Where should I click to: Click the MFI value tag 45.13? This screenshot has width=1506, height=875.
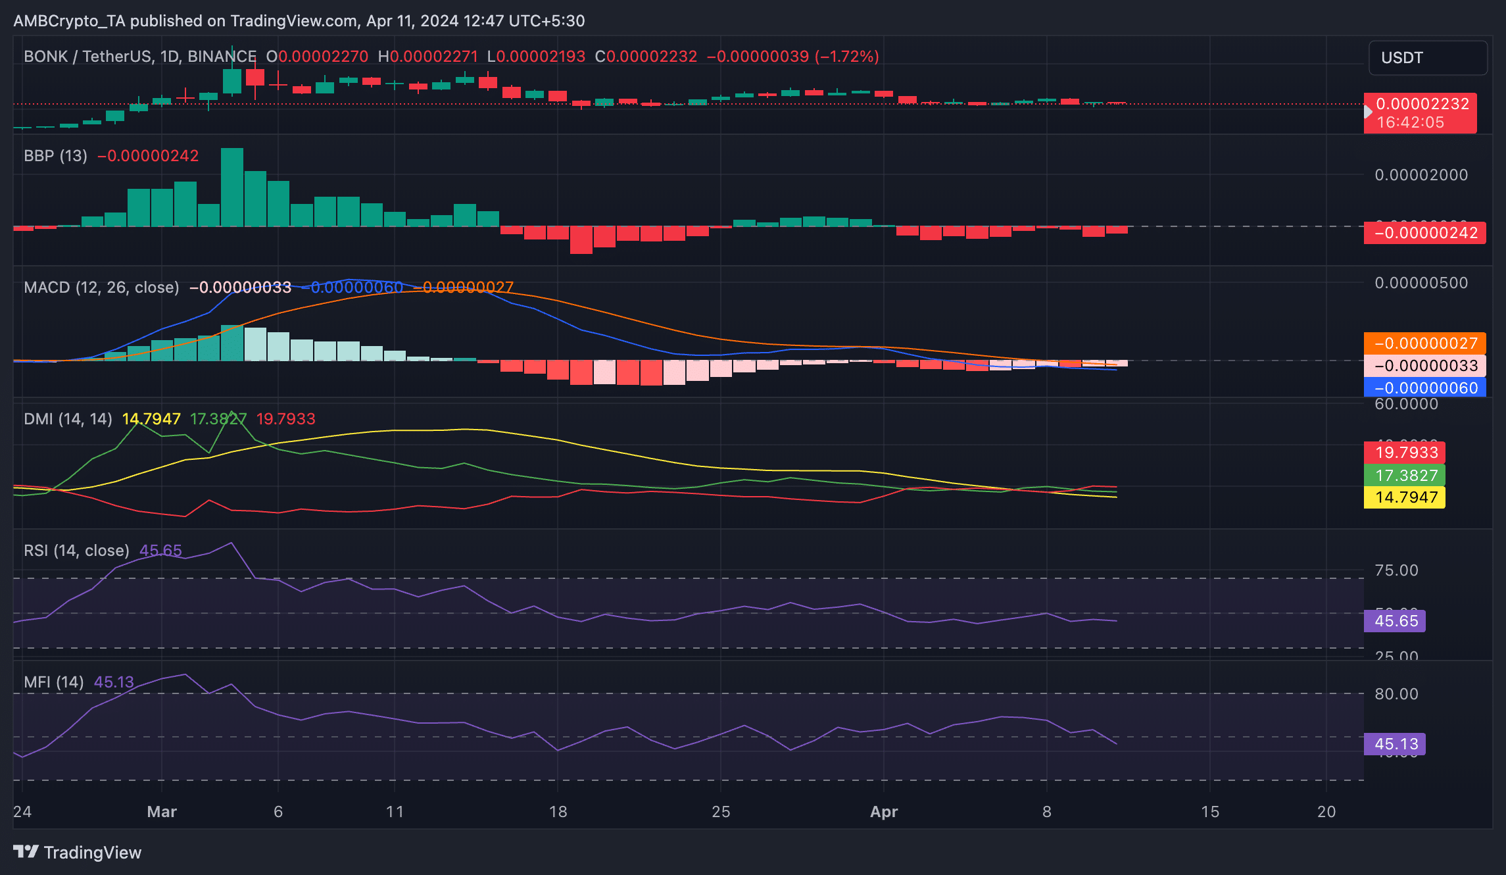[x=1395, y=744]
